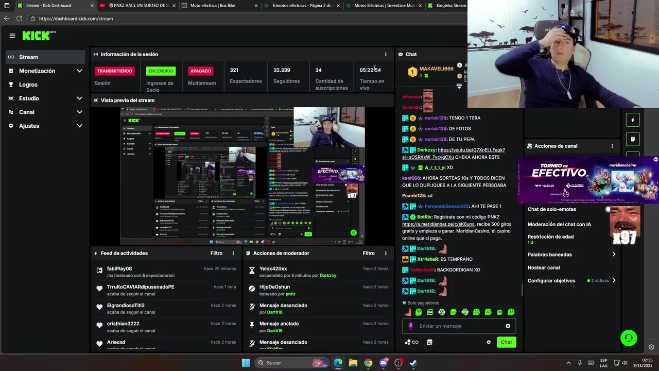Image resolution: width=659 pixels, height=371 pixels.
Task: Open the Información de la sesión three-dot menu
Action: click(386, 54)
